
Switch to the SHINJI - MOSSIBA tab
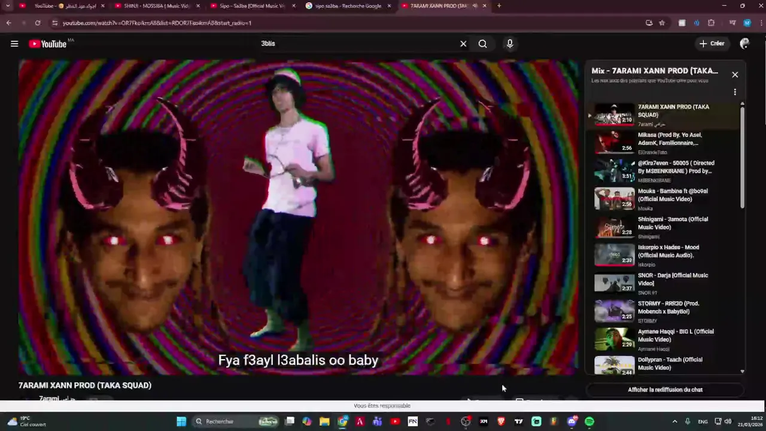click(x=156, y=6)
